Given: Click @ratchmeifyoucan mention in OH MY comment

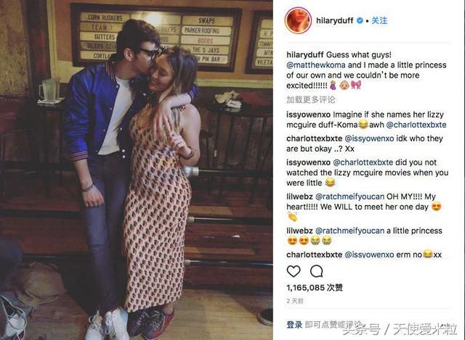Looking at the screenshot, I should [349, 196].
